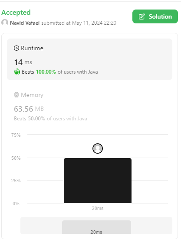Image resolution: width=181 pixels, height=239 pixels.
Task: Click the chip icon beside Memory
Action: tap(16, 95)
